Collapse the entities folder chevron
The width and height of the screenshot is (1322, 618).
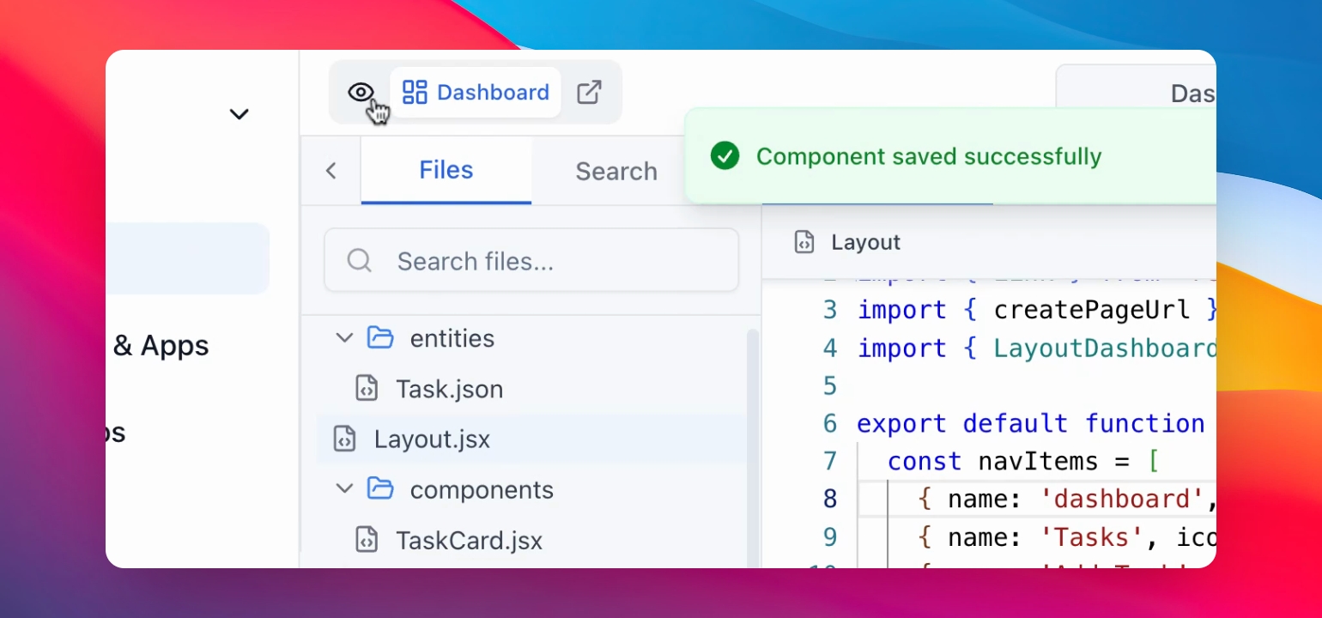coord(344,338)
